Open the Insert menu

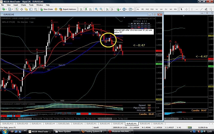click(x=16, y=5)
